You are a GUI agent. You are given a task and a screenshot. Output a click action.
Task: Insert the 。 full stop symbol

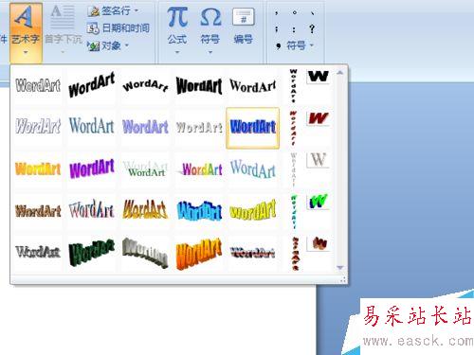295,12
